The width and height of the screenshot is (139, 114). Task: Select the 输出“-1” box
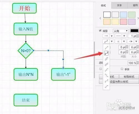[x=63, y=74]
